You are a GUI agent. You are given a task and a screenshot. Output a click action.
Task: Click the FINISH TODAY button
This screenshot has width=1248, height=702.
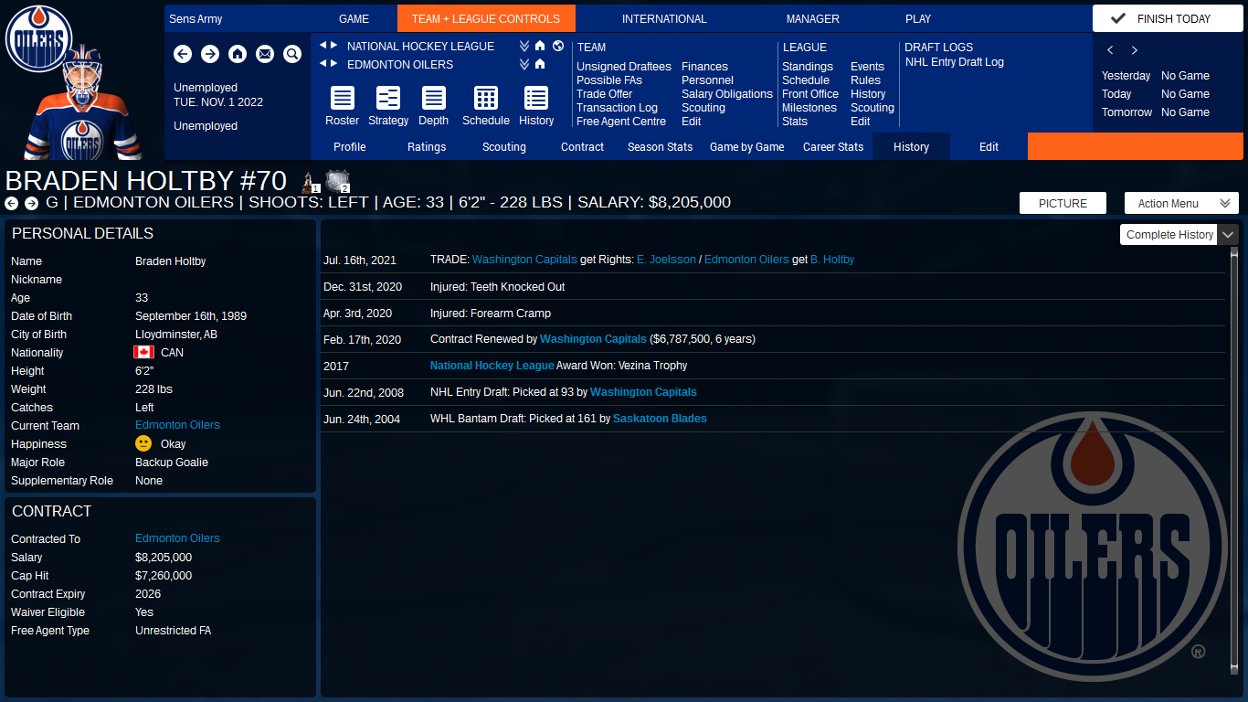click(1168, 18)
